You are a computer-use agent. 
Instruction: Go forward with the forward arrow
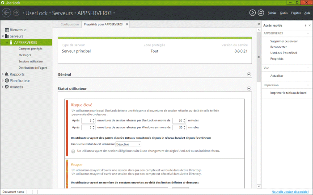click(16, 13)
